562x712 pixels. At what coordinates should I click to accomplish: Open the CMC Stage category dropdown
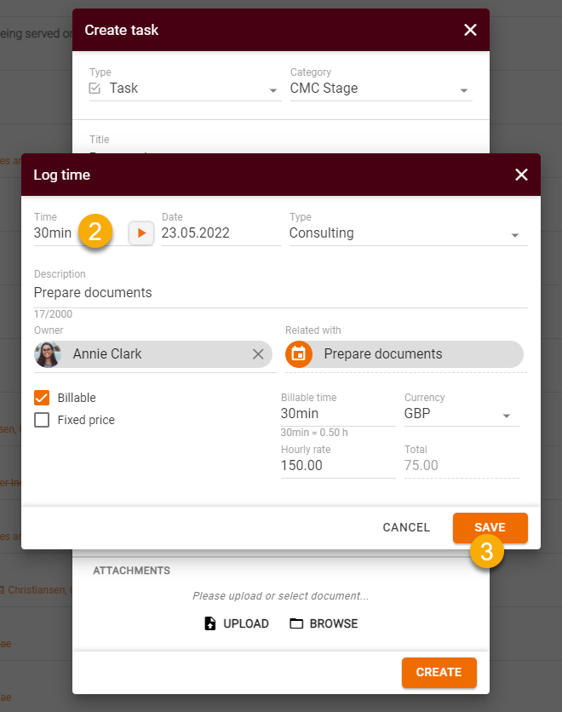point(463,90)
